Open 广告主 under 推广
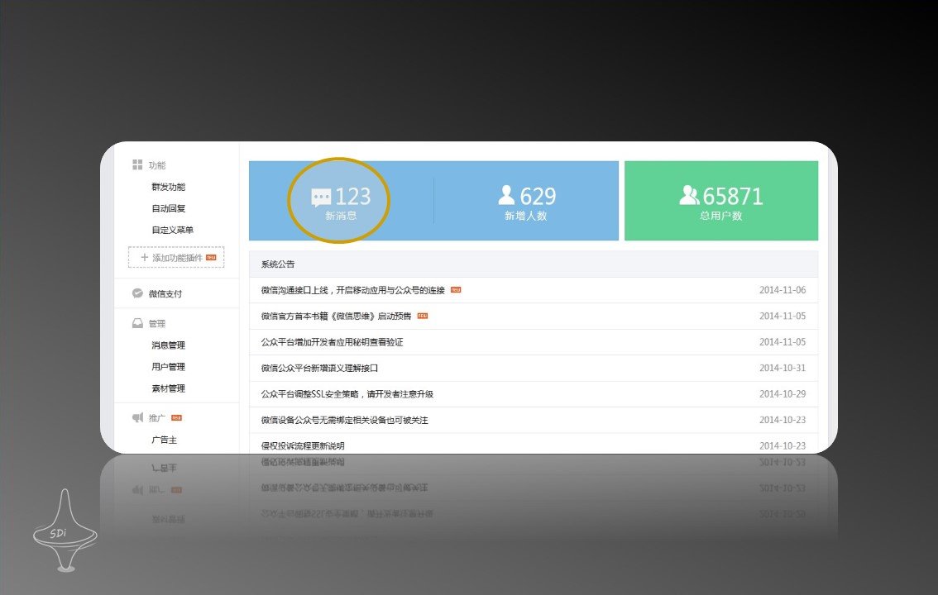Viewport: 938px width, 595px height. point(164,440)
